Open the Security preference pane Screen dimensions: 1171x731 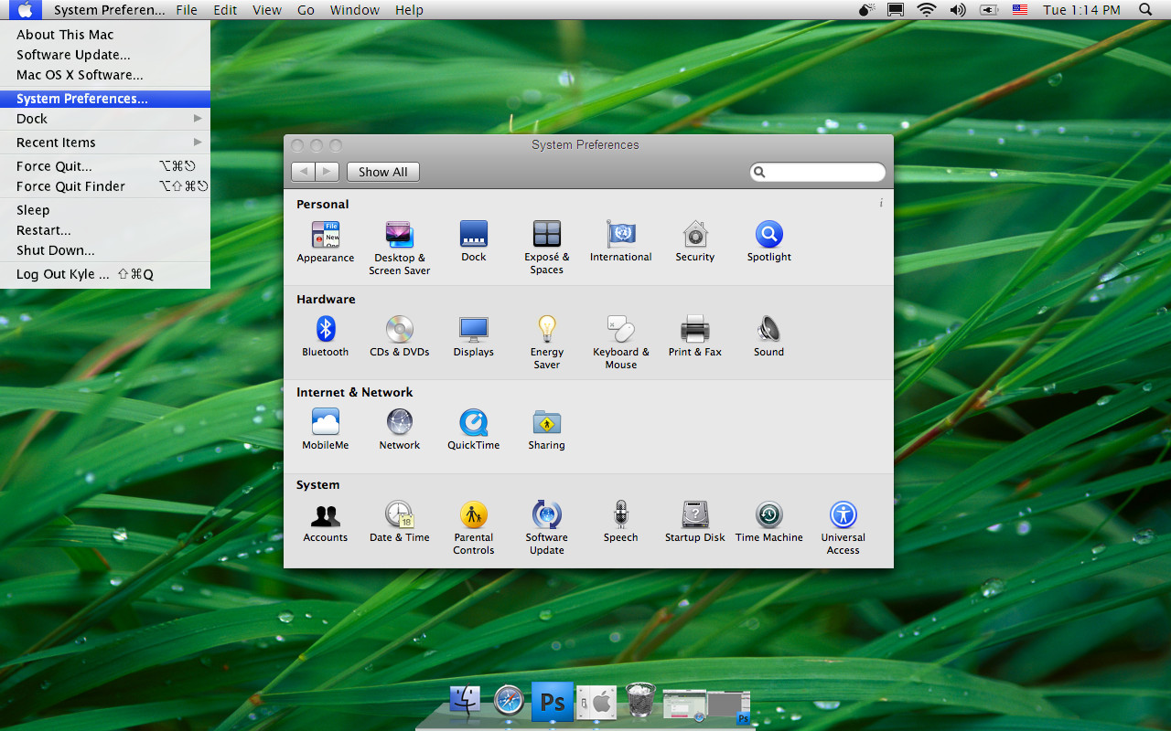694,235
